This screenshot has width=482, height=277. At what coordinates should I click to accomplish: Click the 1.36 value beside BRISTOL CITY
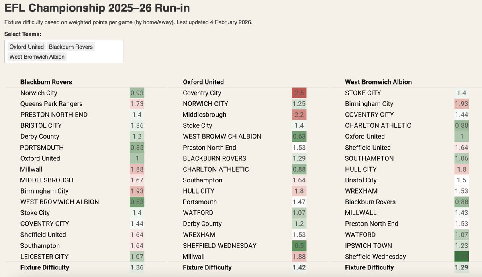[137, 125]
